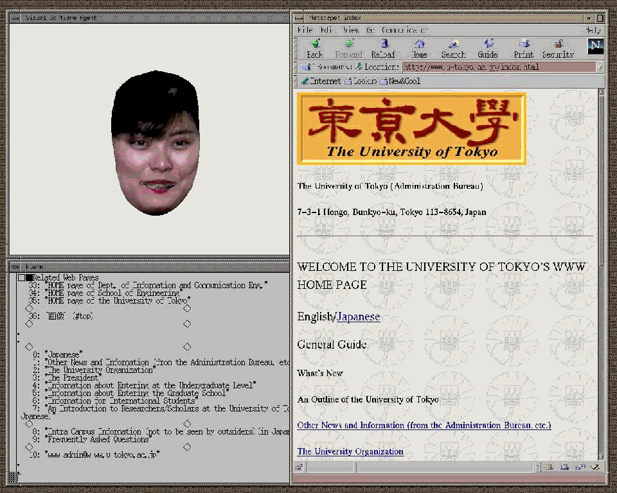Viewport: 617px width, 493px height.
Task: Click the lock security icon in status bar
Action: click(300, 467)
